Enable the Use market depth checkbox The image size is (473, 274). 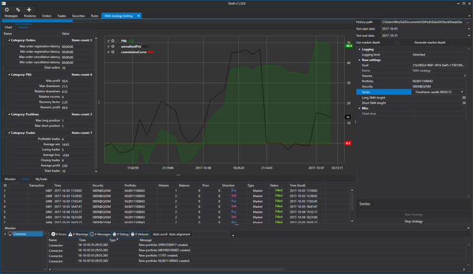pos(397,43)
